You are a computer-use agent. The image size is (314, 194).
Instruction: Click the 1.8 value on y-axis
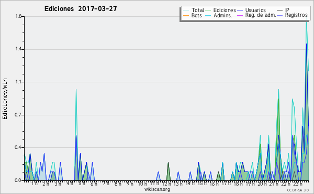[18, 16]
